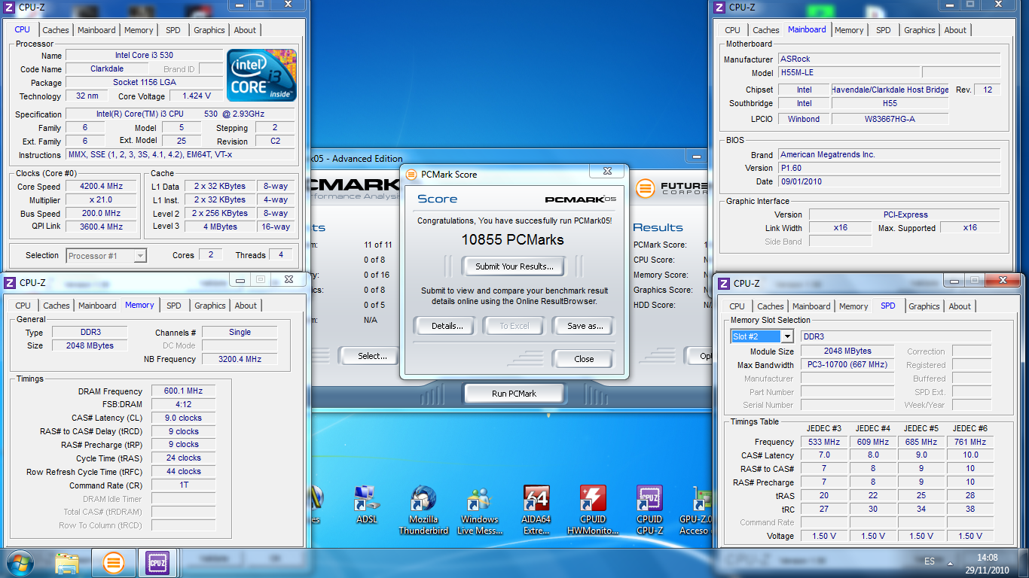Image resolution: width=1029 pixels, height=578 pixels.
Task: Click the JEDEC #6 frequency 761 MHz cell
Action: tap(970, 442)
